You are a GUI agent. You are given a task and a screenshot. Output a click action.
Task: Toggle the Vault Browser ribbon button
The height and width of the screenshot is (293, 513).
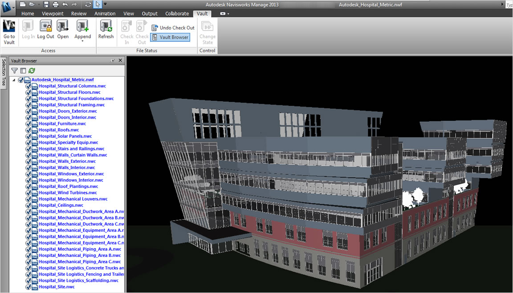[x=170, y=37]
